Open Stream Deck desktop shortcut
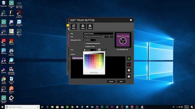Screen dimensions: 195x109 [x=4, y=32]
